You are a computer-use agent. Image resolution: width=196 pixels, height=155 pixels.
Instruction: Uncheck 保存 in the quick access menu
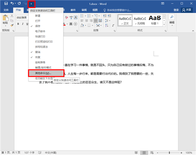(46, 26)
